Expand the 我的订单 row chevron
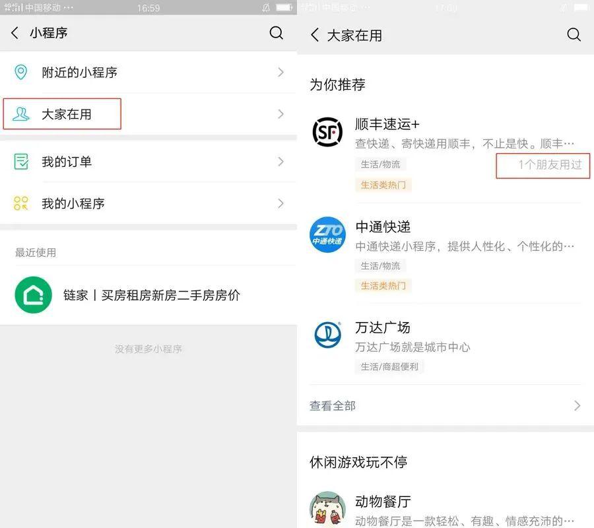 pyautogui.click(x=280, y=161)
